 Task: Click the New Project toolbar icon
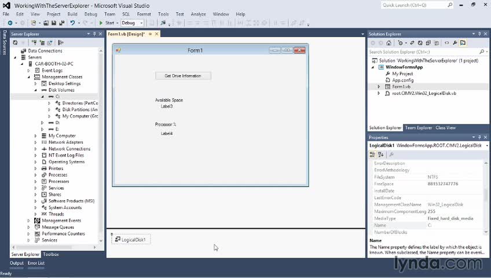pyautogui.click(x=33, y=23)
